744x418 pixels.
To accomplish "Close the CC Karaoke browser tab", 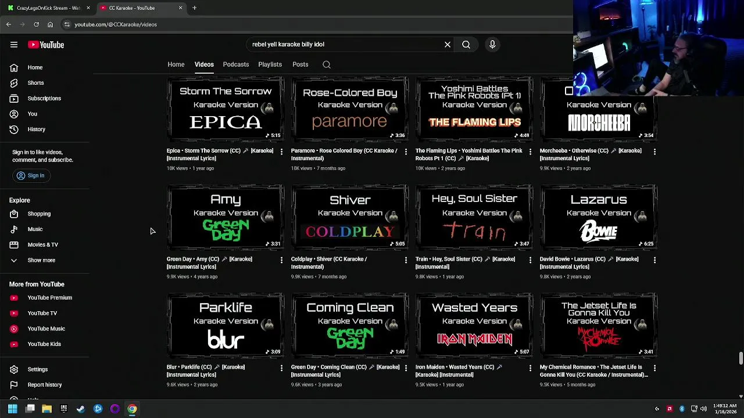I will [x=180, y=8].
